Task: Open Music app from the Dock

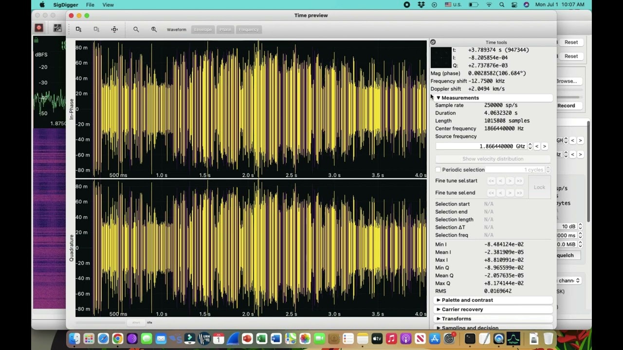Action: click(x=391, y=338)
